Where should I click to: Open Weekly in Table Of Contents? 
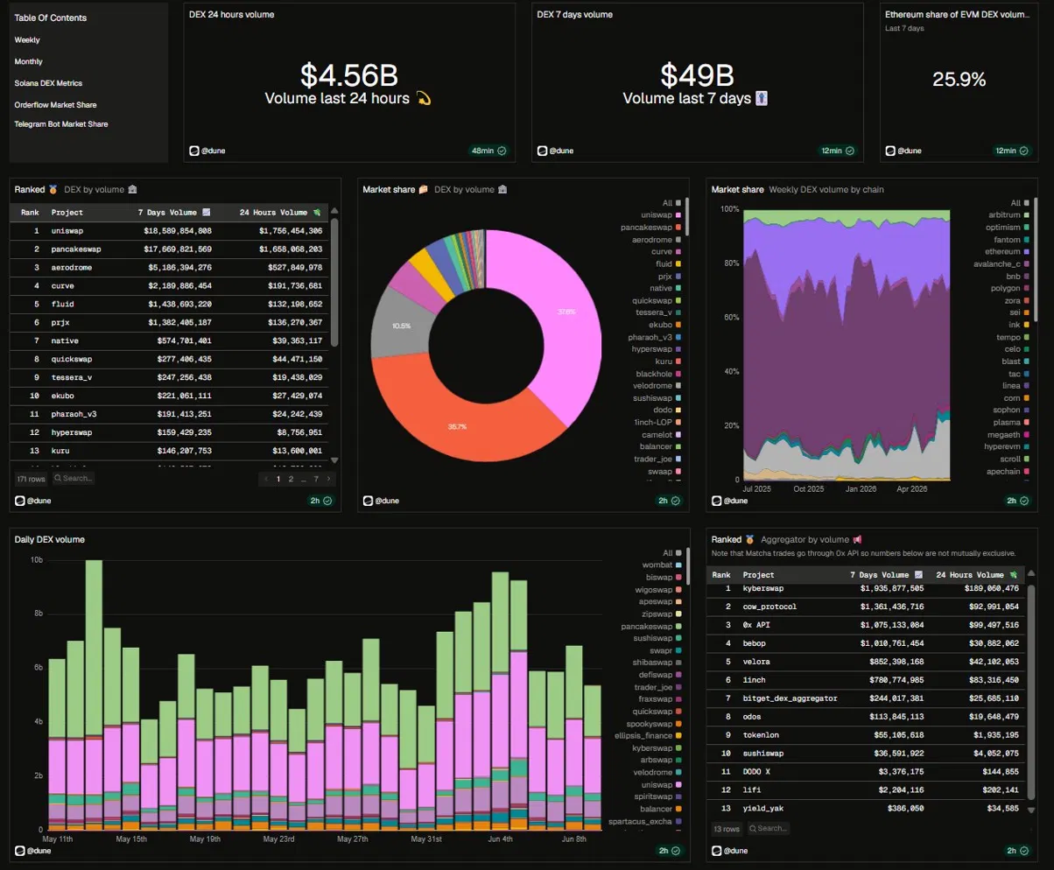pyautogui.click(x=27, y=40)
